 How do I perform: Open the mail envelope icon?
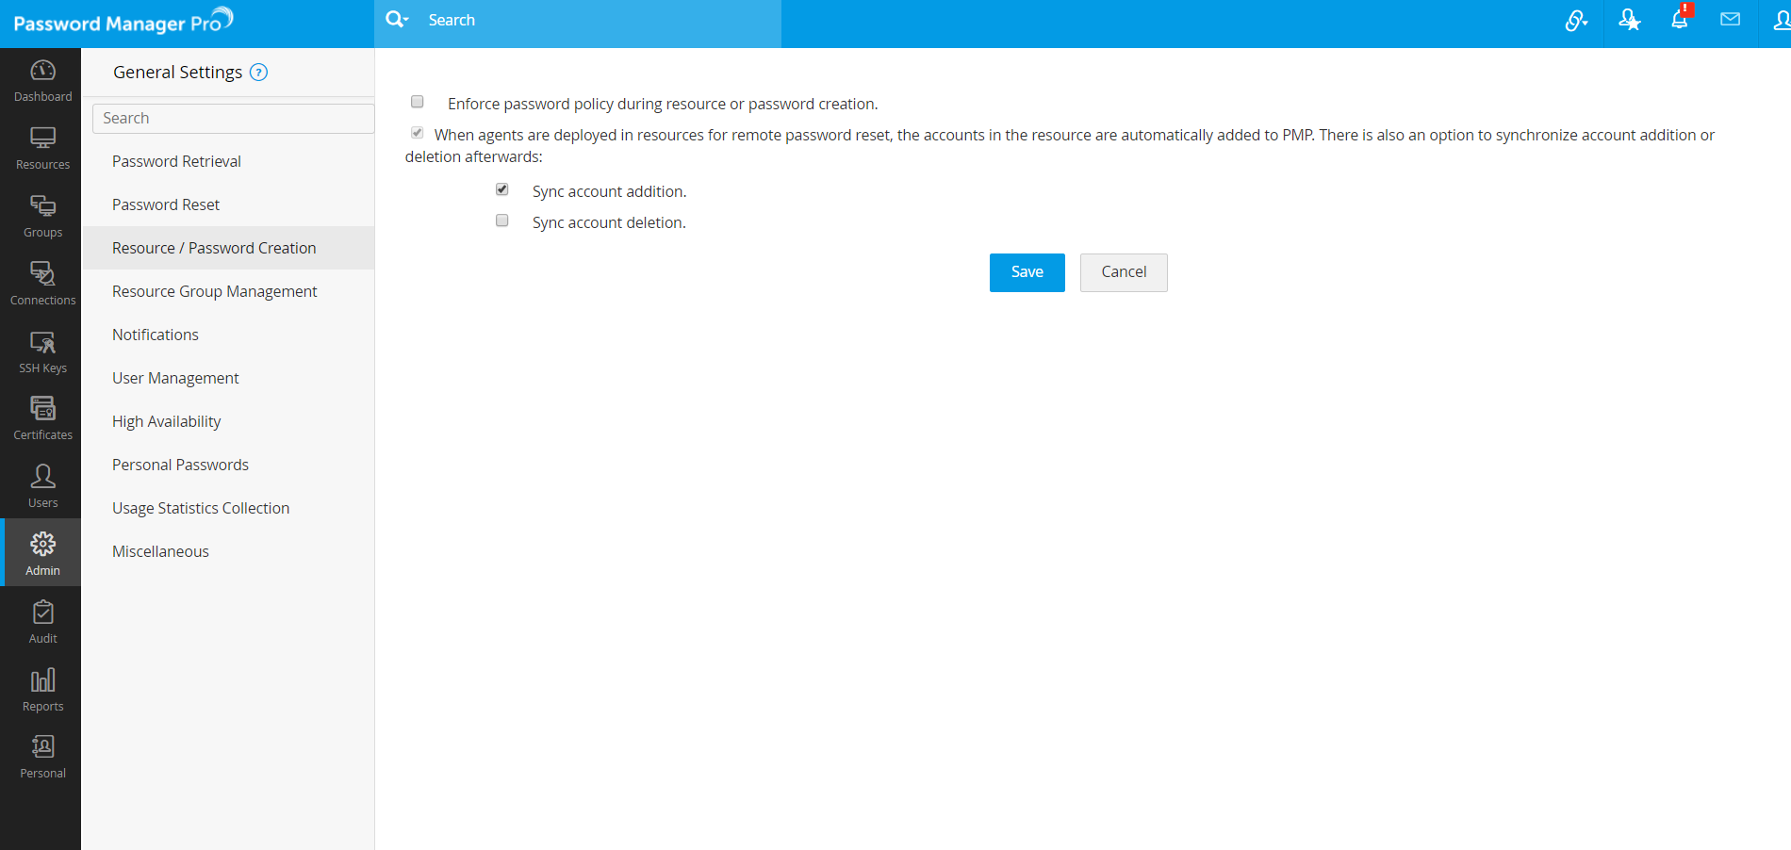click(x=1730, y=20)
